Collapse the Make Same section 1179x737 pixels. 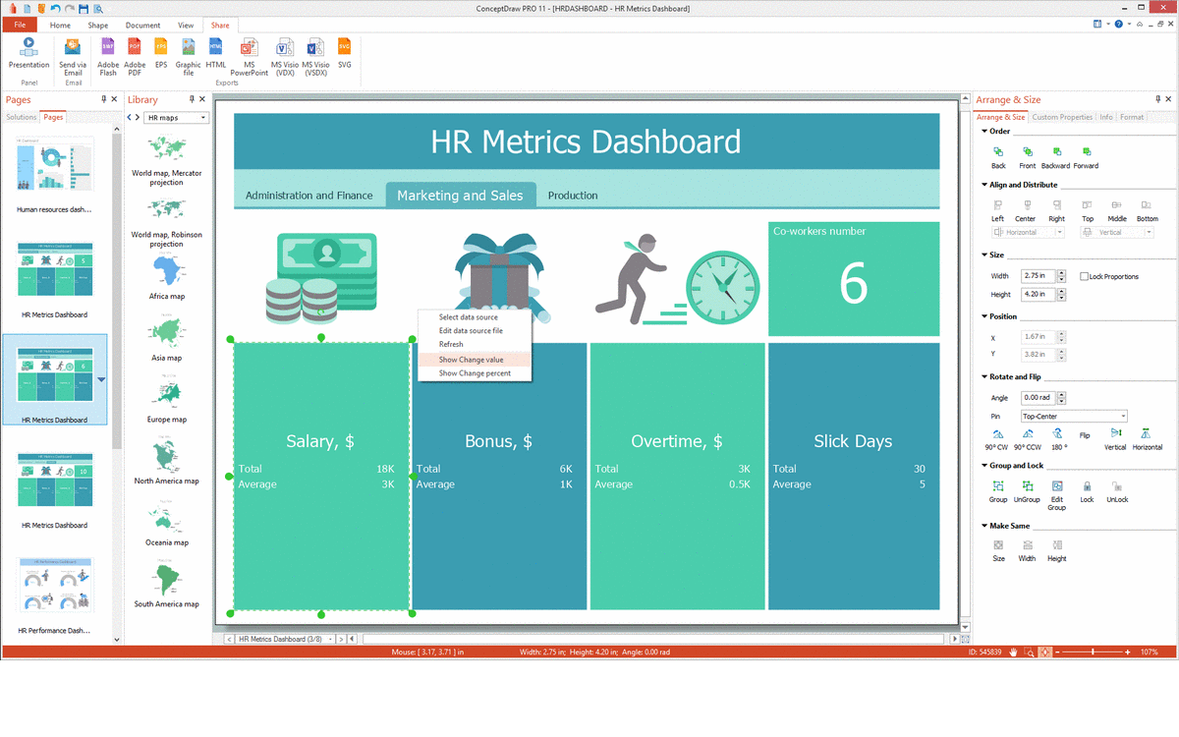pyautogui.click(x=984, y=526)
